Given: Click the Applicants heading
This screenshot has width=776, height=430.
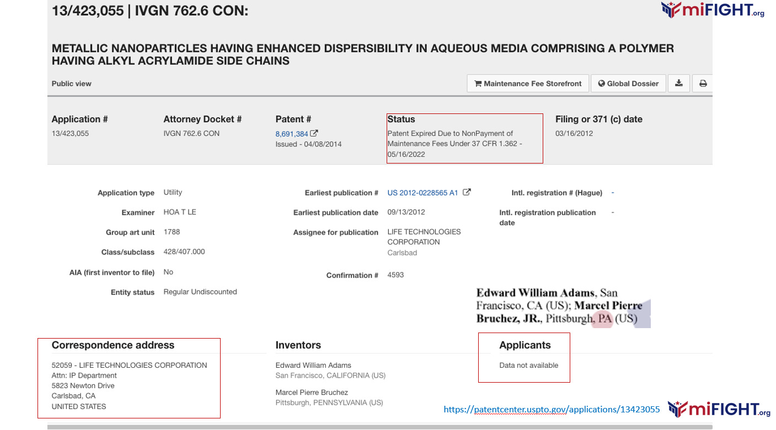Looking at the screenshot, I should coord(525,345).
